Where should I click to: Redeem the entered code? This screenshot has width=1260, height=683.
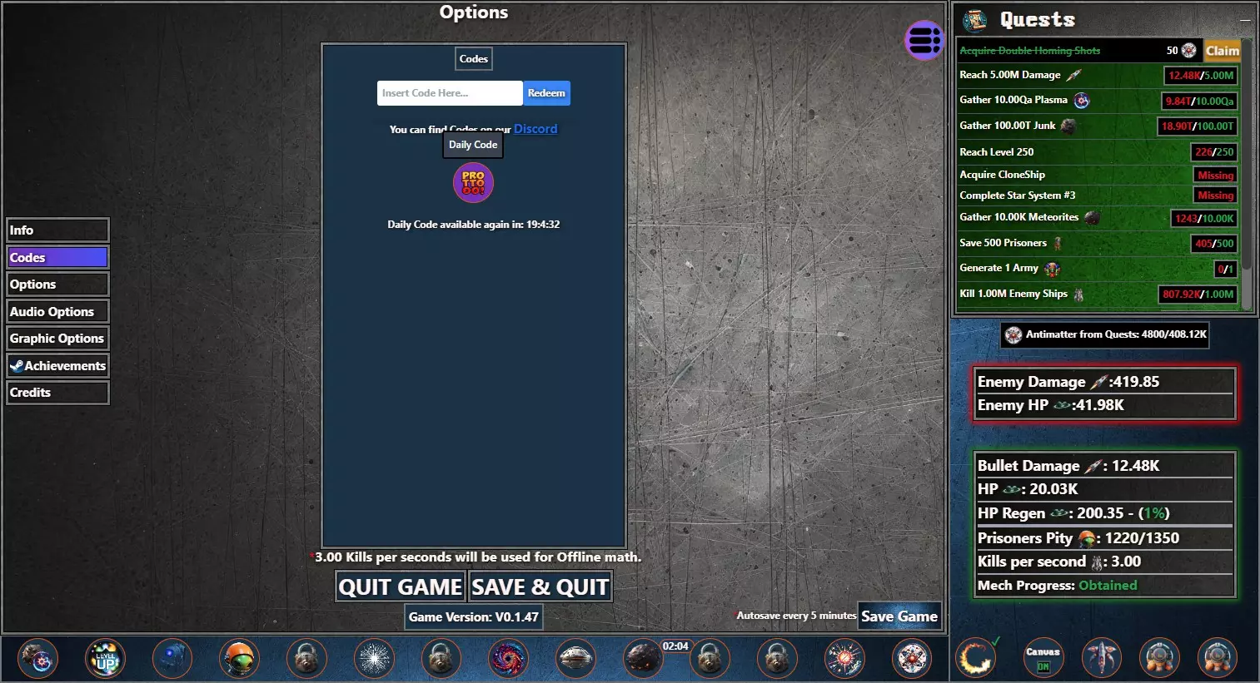[x=546, y=93]
